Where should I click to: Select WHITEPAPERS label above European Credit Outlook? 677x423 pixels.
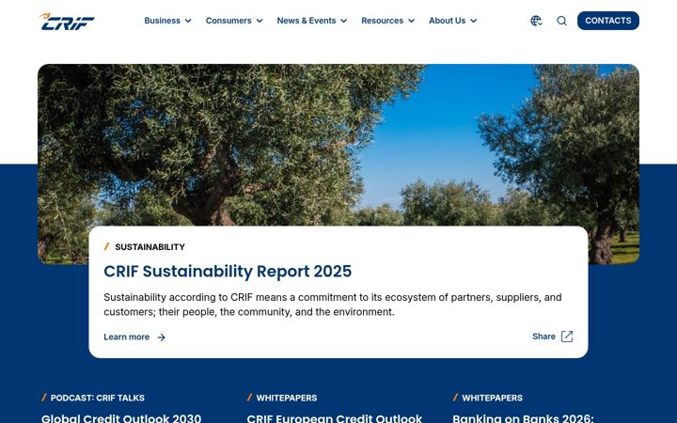[287, 398]
